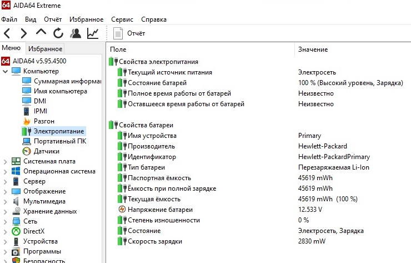Click the AIDA64 v5.95.4500 root icon
This screenshot has height=263, width=411.
(x=6, y=61)
